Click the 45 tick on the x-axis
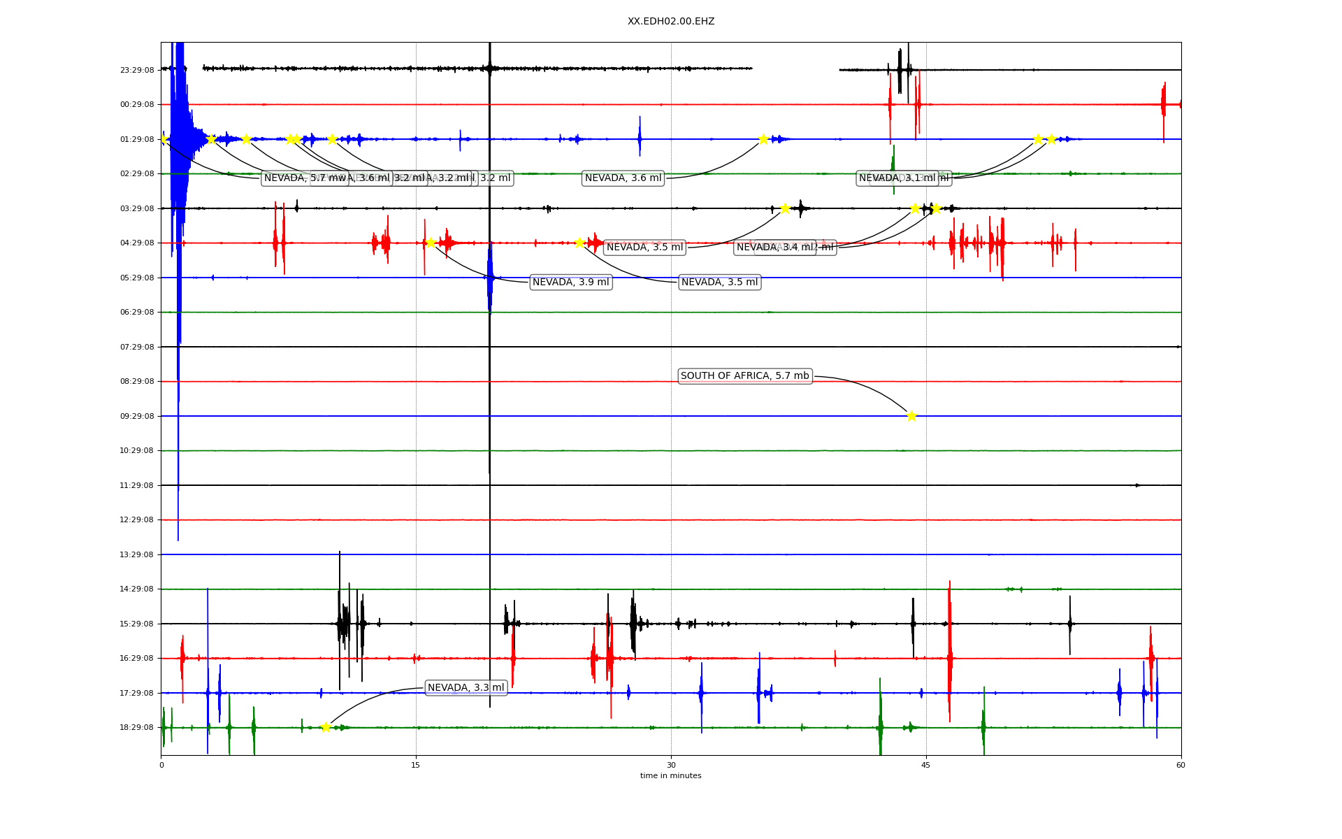 tap(926, 765)
